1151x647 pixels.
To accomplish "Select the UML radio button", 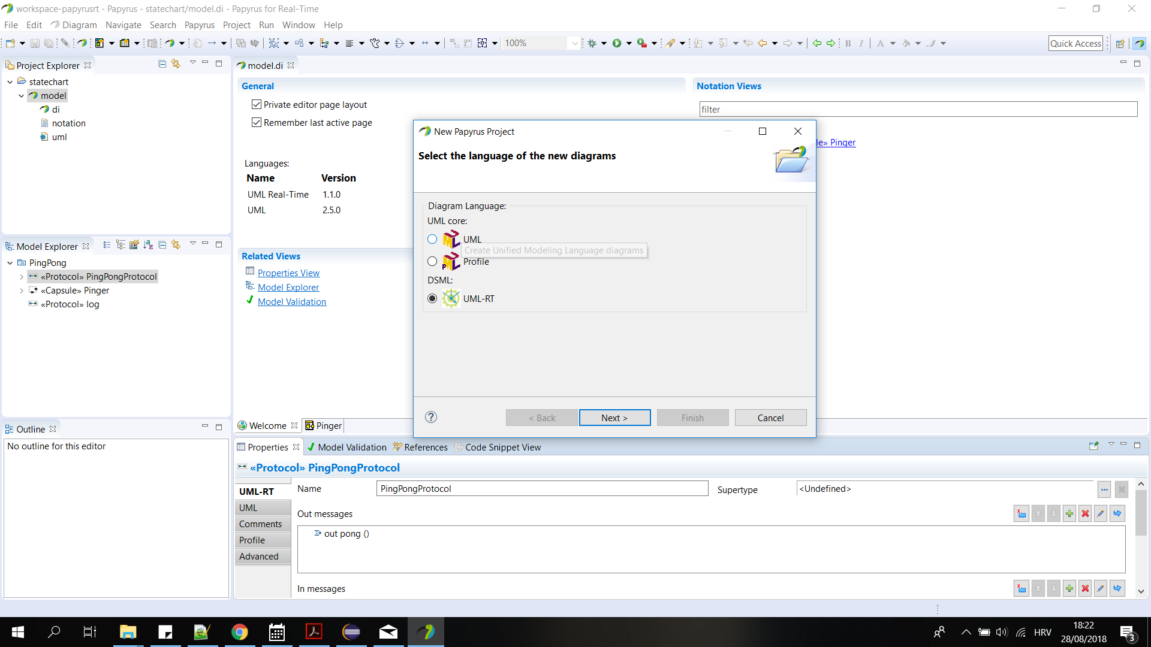I will tap(432, 239).
